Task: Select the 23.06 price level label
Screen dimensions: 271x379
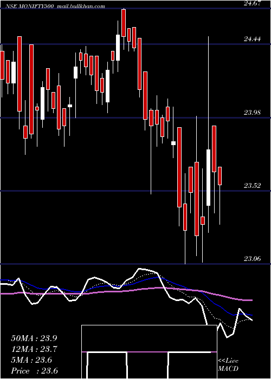Action: tap(252, 259)
